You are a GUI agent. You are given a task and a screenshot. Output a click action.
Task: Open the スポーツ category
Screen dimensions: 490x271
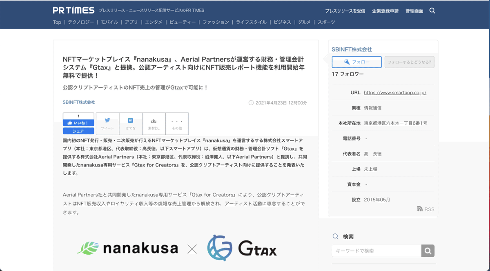coord(326,22)
